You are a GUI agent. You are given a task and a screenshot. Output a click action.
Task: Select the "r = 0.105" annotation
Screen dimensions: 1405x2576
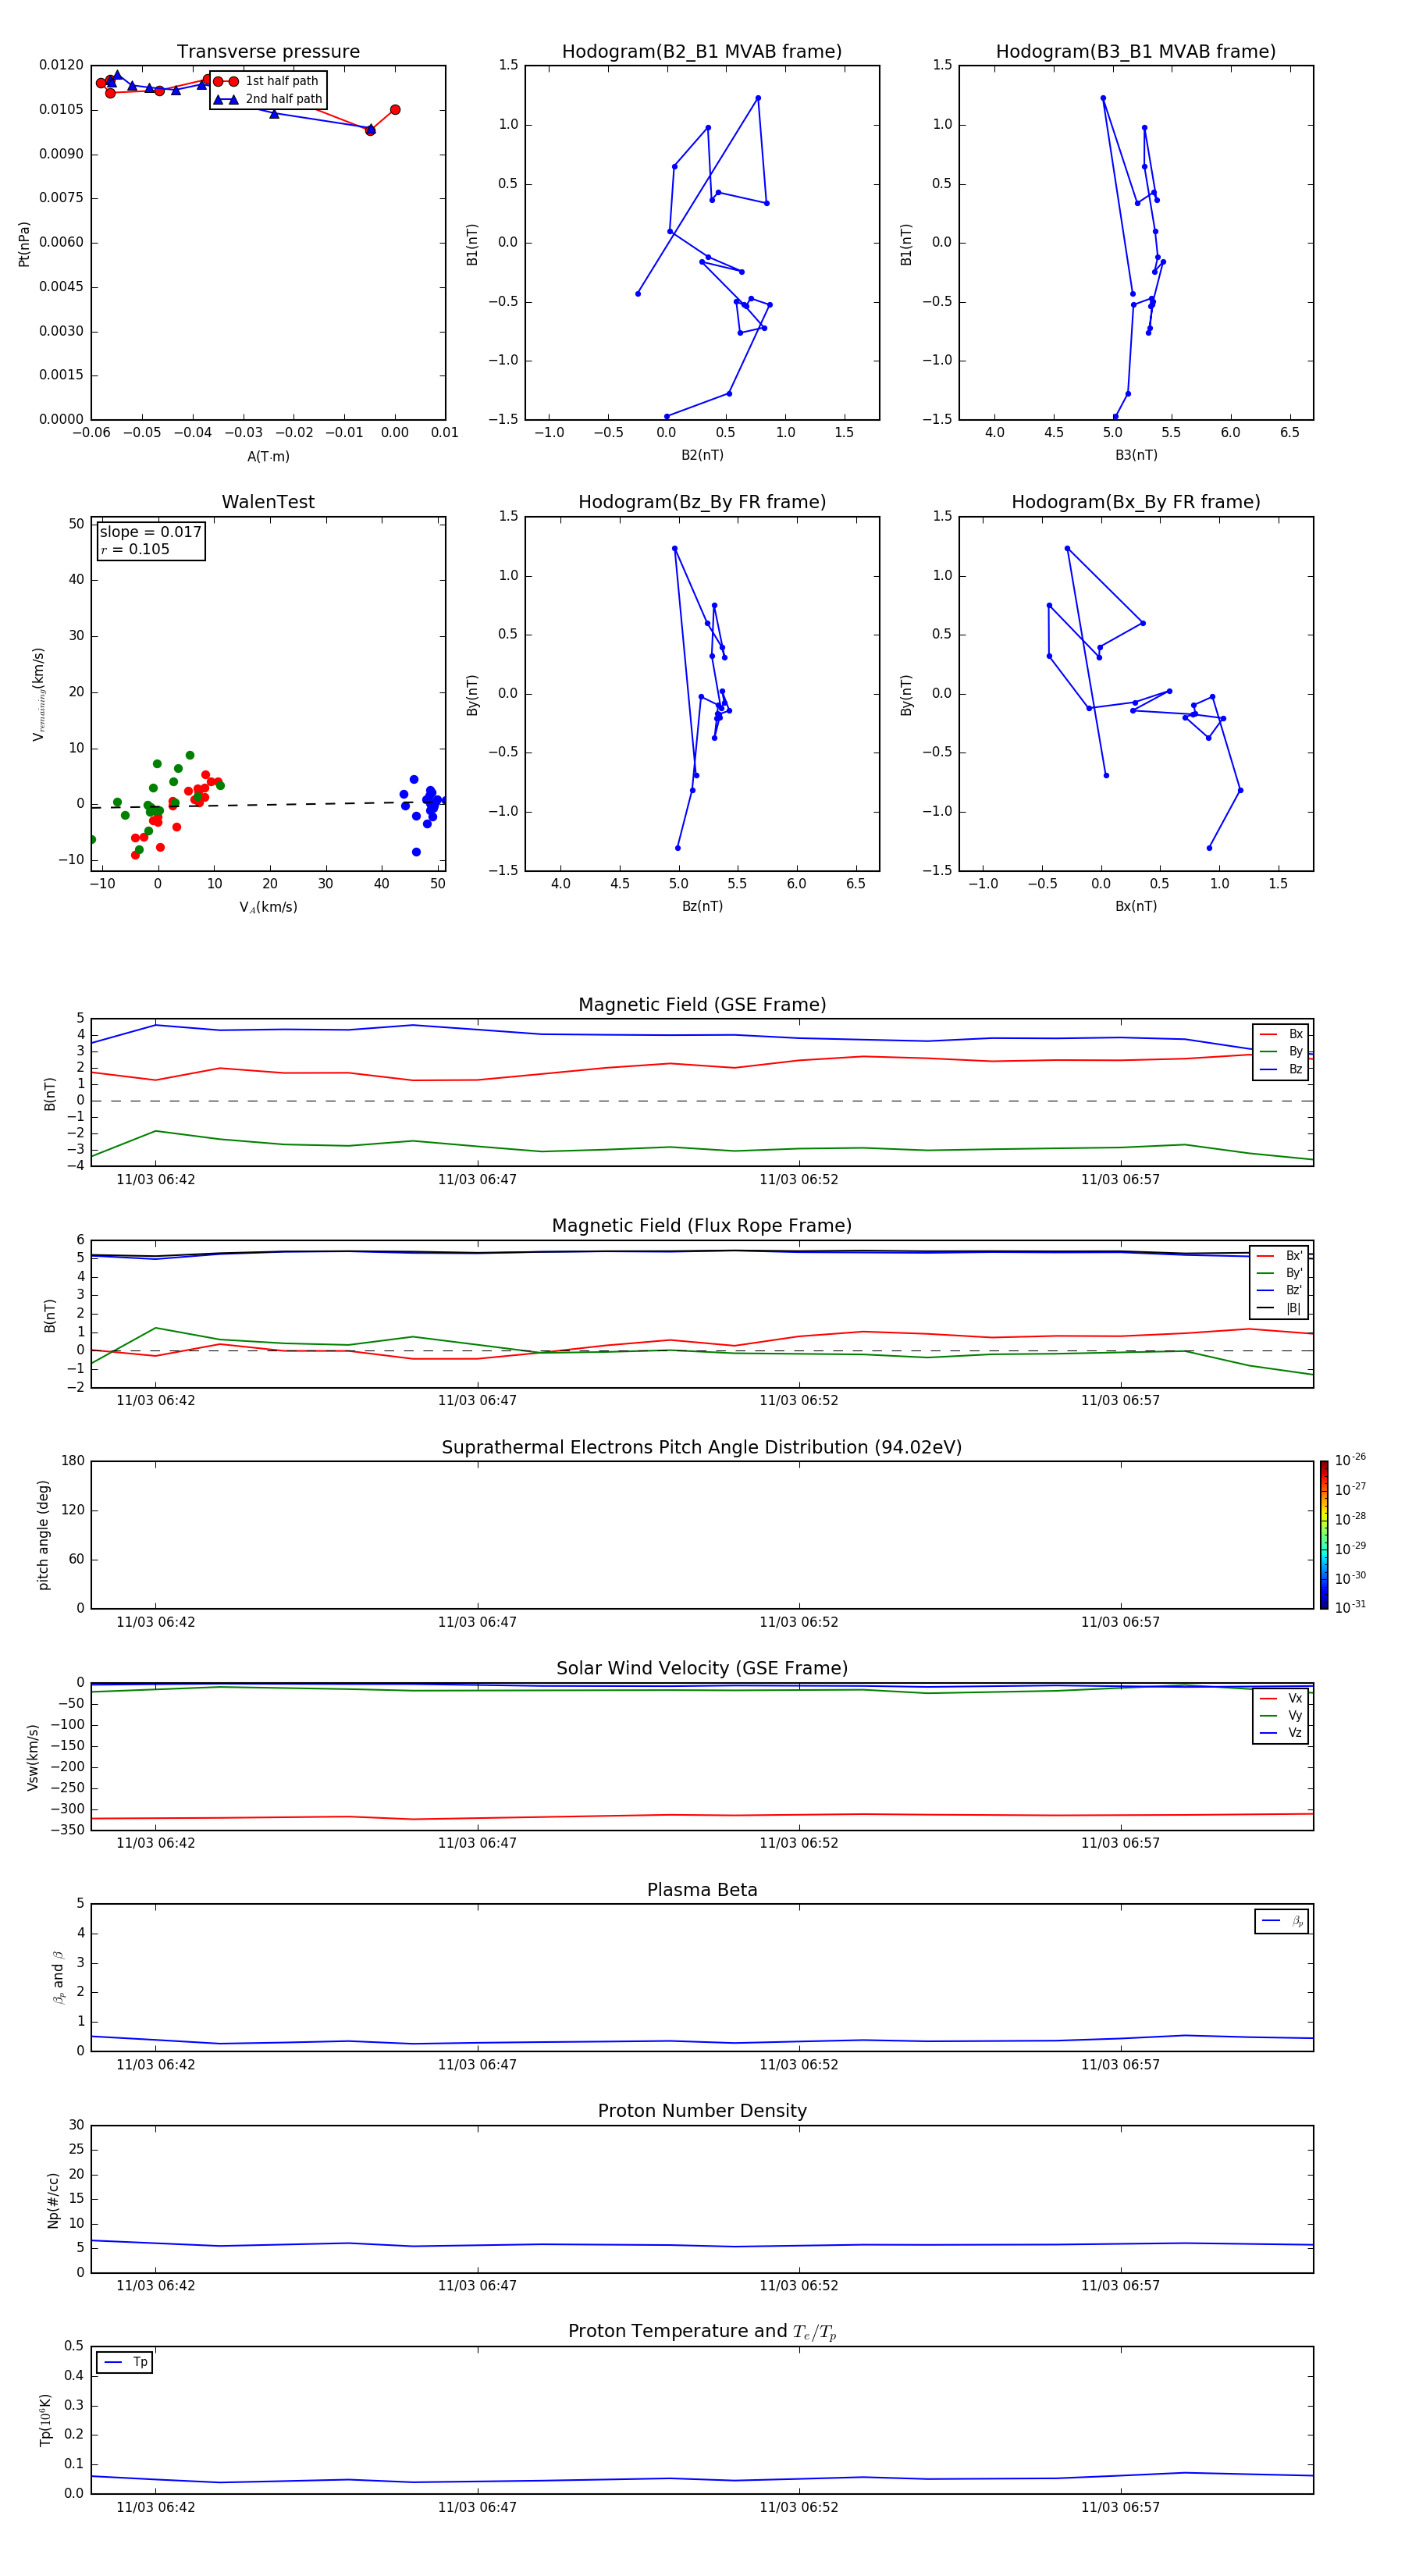(135, 549)
